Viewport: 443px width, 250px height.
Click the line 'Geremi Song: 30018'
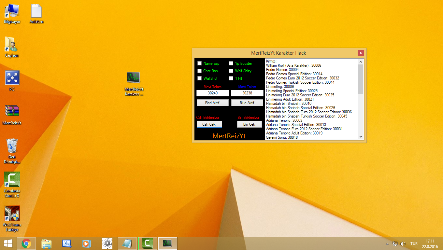pyautogui.click(x=282, y=137)
